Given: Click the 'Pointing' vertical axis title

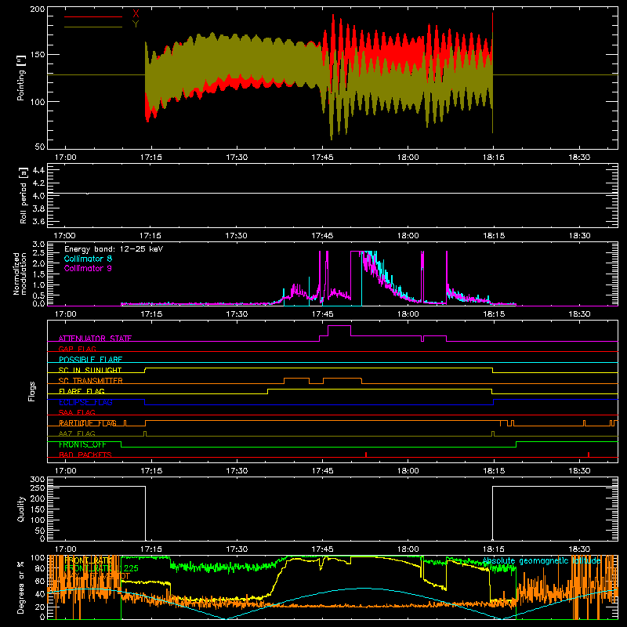Looking at the screenshot, I should tap(21, 78).
